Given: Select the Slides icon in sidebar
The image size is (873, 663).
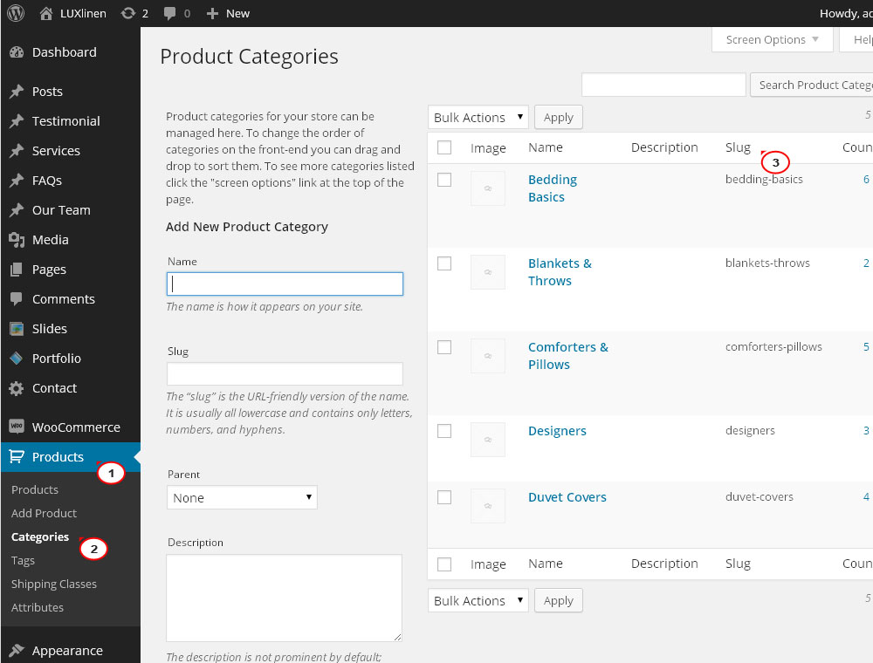Looking at the screenshot, I should coord(16,329).
